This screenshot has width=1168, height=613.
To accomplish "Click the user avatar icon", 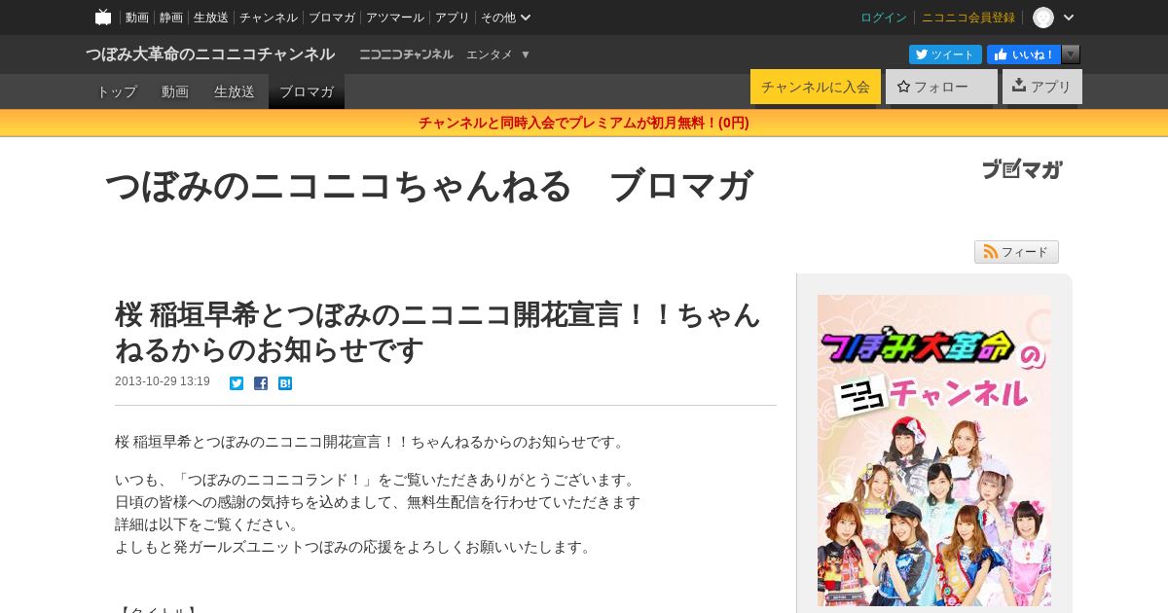I will pyautogui.click(x=1043, y=18).
